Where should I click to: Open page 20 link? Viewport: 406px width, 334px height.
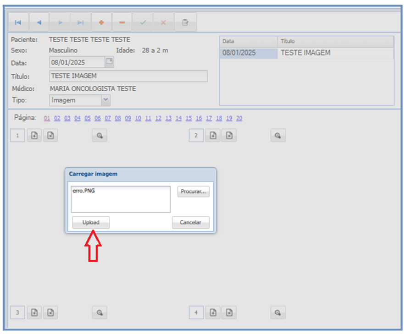[x=239, y=118]
